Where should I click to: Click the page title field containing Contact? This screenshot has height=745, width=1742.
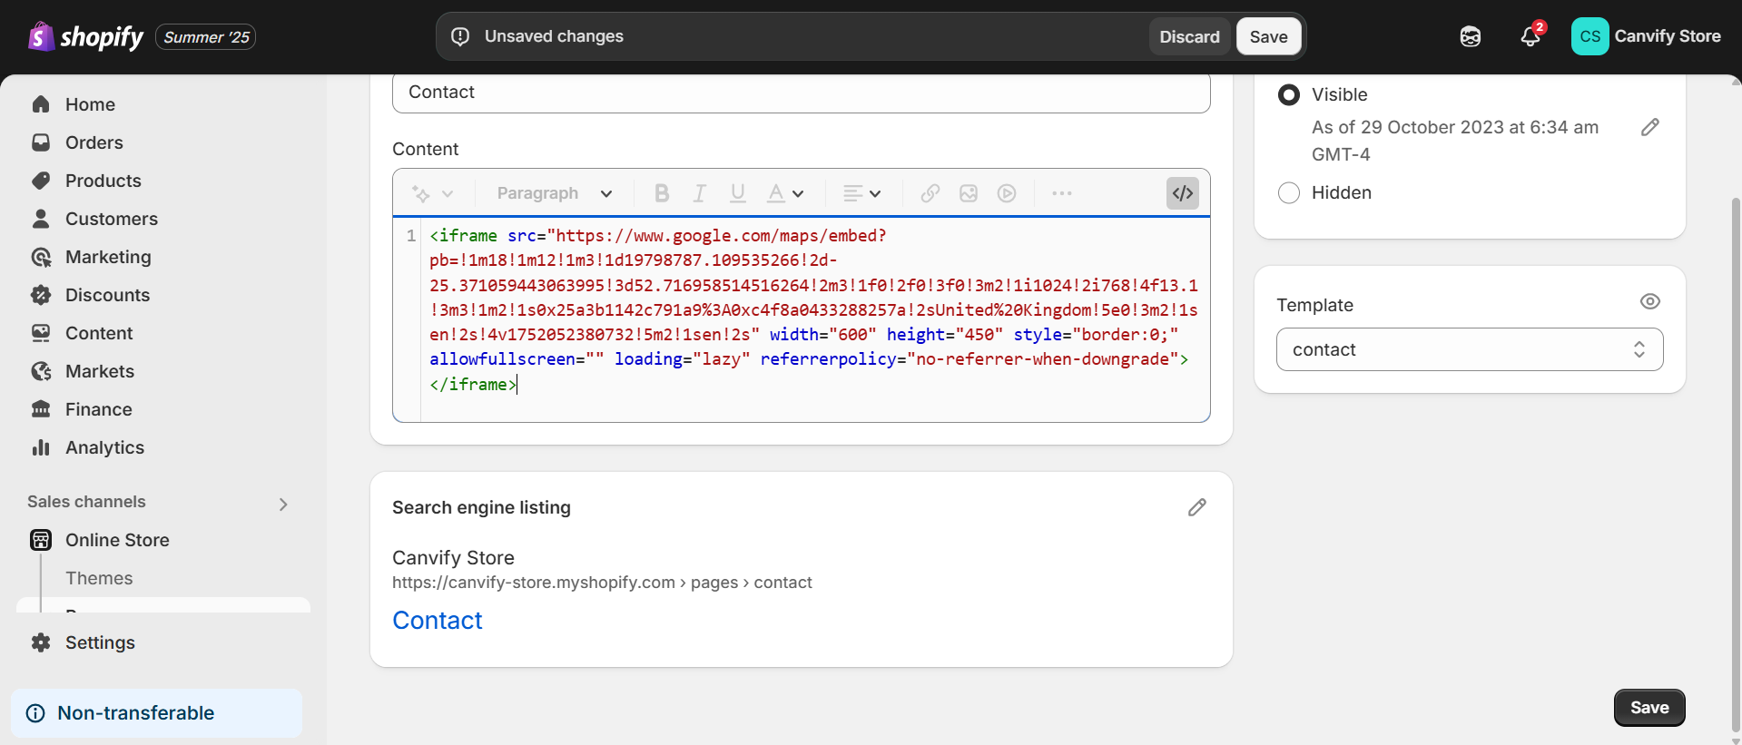(x=801, y=93)
